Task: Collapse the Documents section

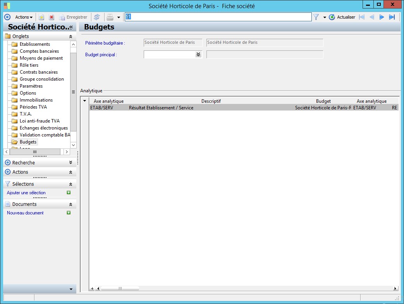Action: [70, 204]
